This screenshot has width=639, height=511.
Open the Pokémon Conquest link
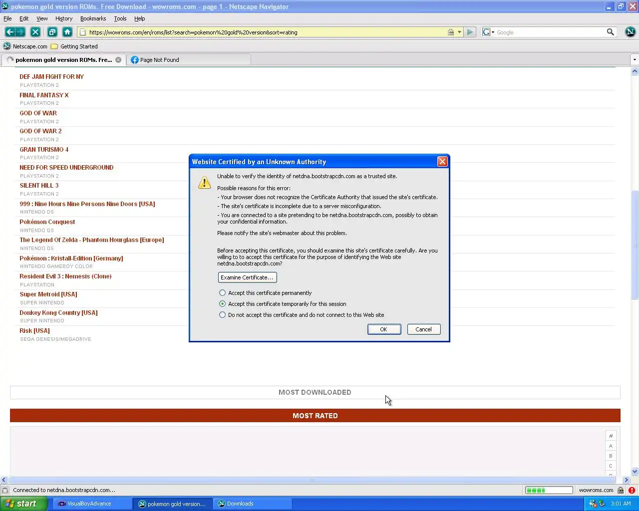pos(47,222)
